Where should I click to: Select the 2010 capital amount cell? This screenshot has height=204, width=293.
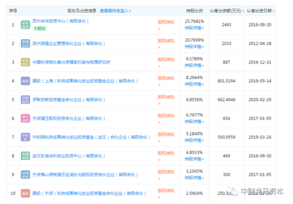click(226, 44)
